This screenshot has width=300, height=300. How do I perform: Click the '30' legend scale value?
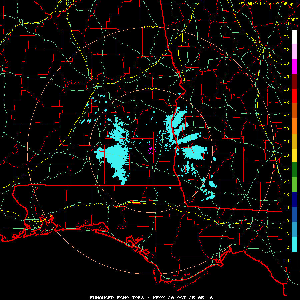tap(286, 155)
